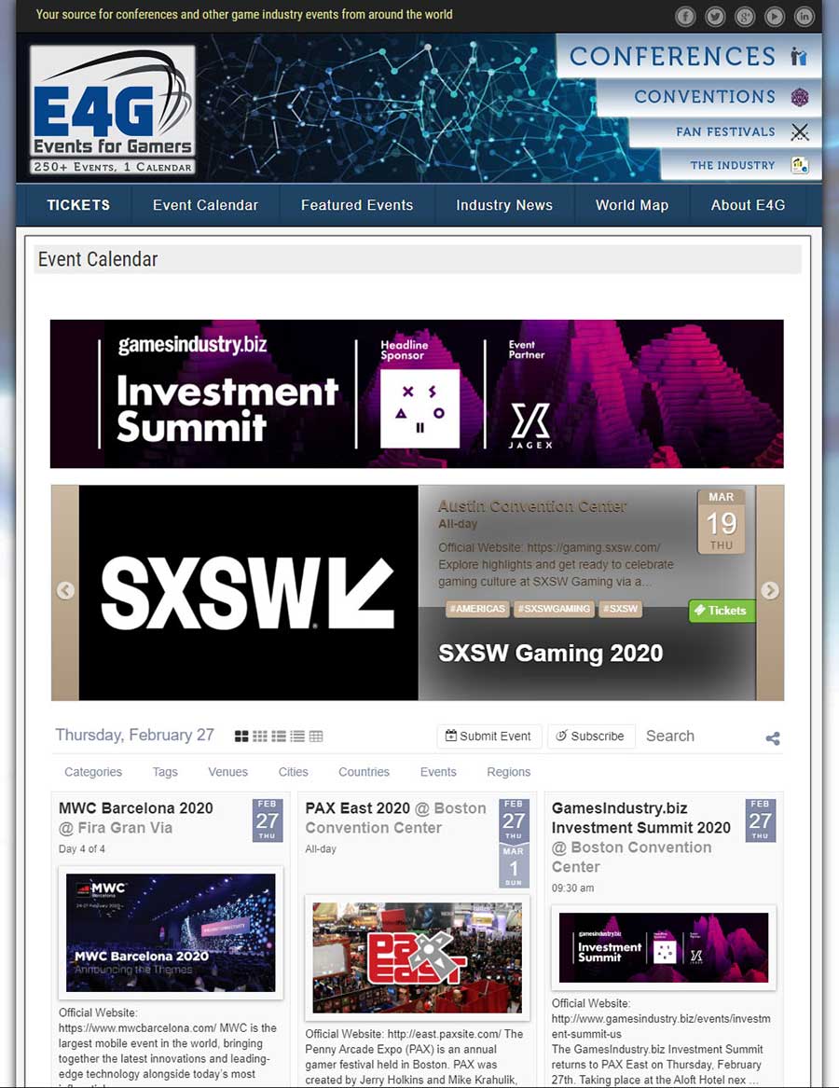Open the gamesindustry.biz Investment Summit banner ad
The image size is (839, 1088).
[x=417, y=393]
